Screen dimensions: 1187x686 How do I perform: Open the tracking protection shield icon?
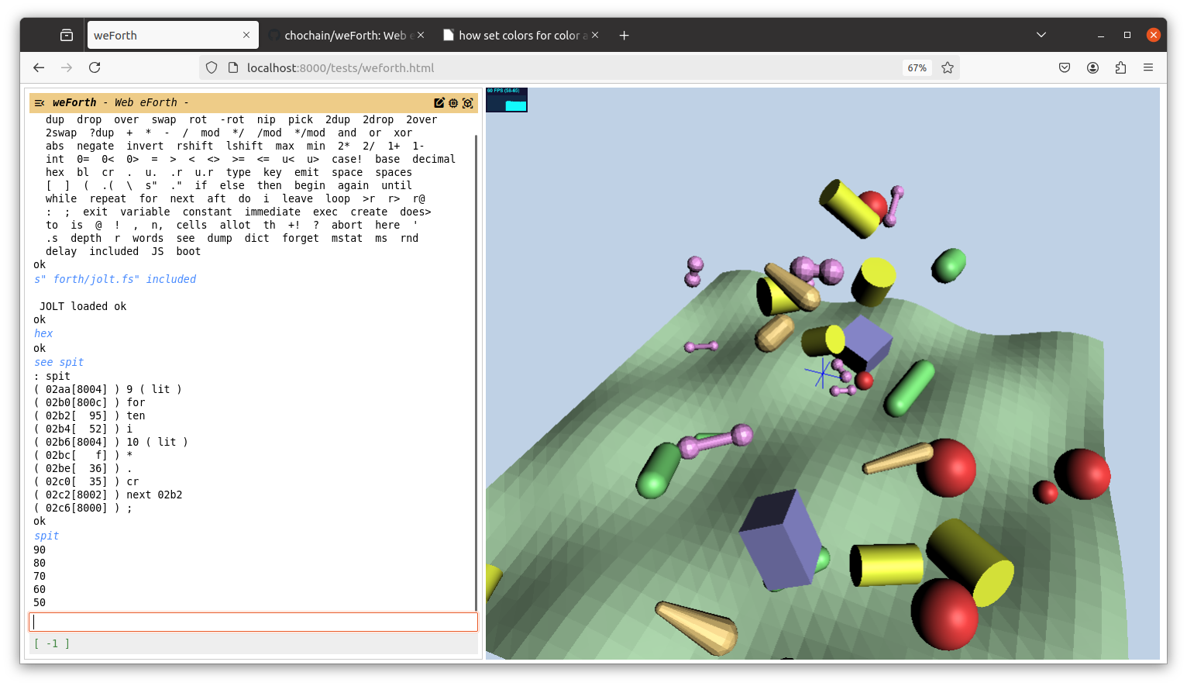pos(212,68)
